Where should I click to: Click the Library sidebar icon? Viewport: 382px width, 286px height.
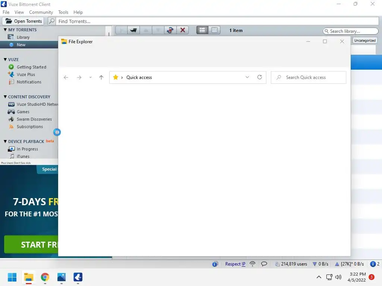pyautogui.click(x=11, y=37)
